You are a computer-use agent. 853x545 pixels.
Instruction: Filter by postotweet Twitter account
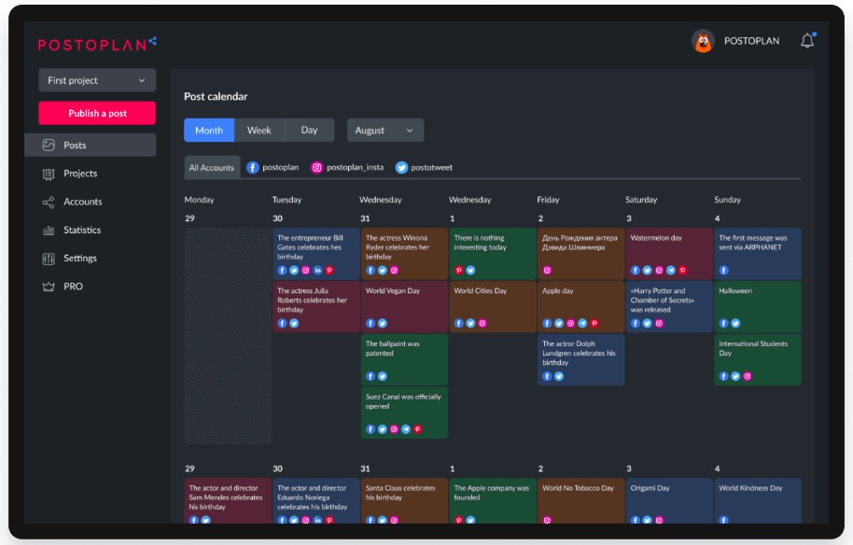click(425, 168)
